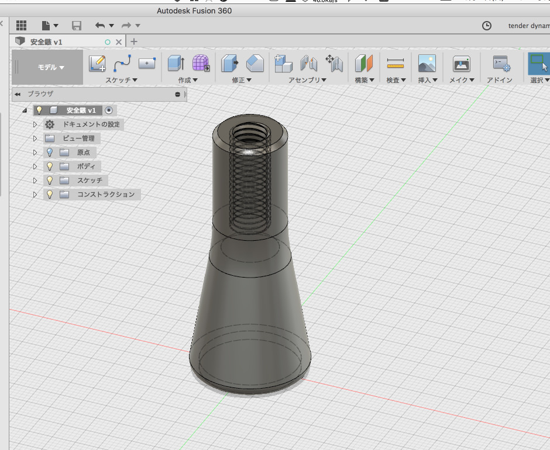Open the 挿入 toolbar menu
Image resolution: width=550 pixels, height=450 pixels.
point(428,80)
